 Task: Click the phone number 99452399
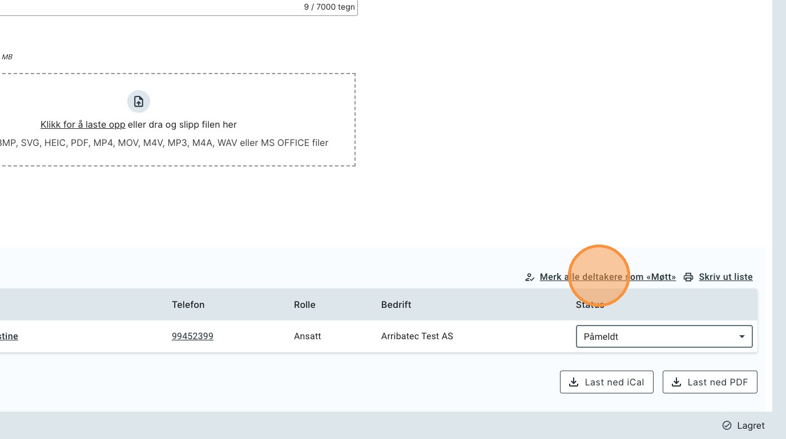pos(192,336)
